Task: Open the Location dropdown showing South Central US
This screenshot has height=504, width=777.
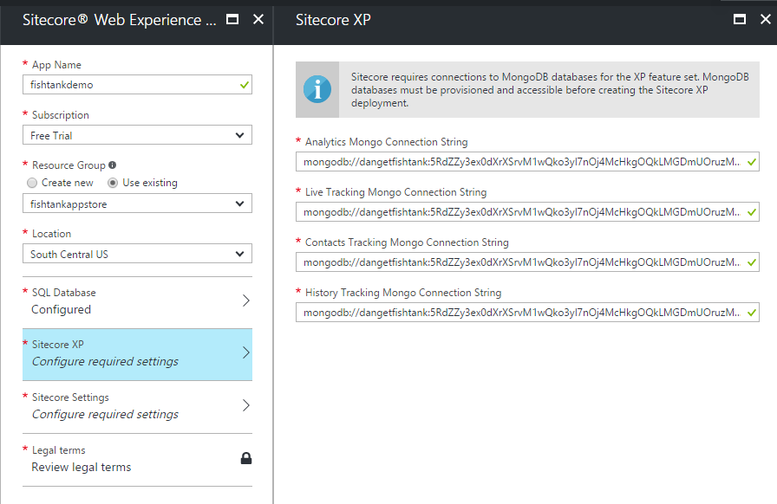Action: coord(137,254)
